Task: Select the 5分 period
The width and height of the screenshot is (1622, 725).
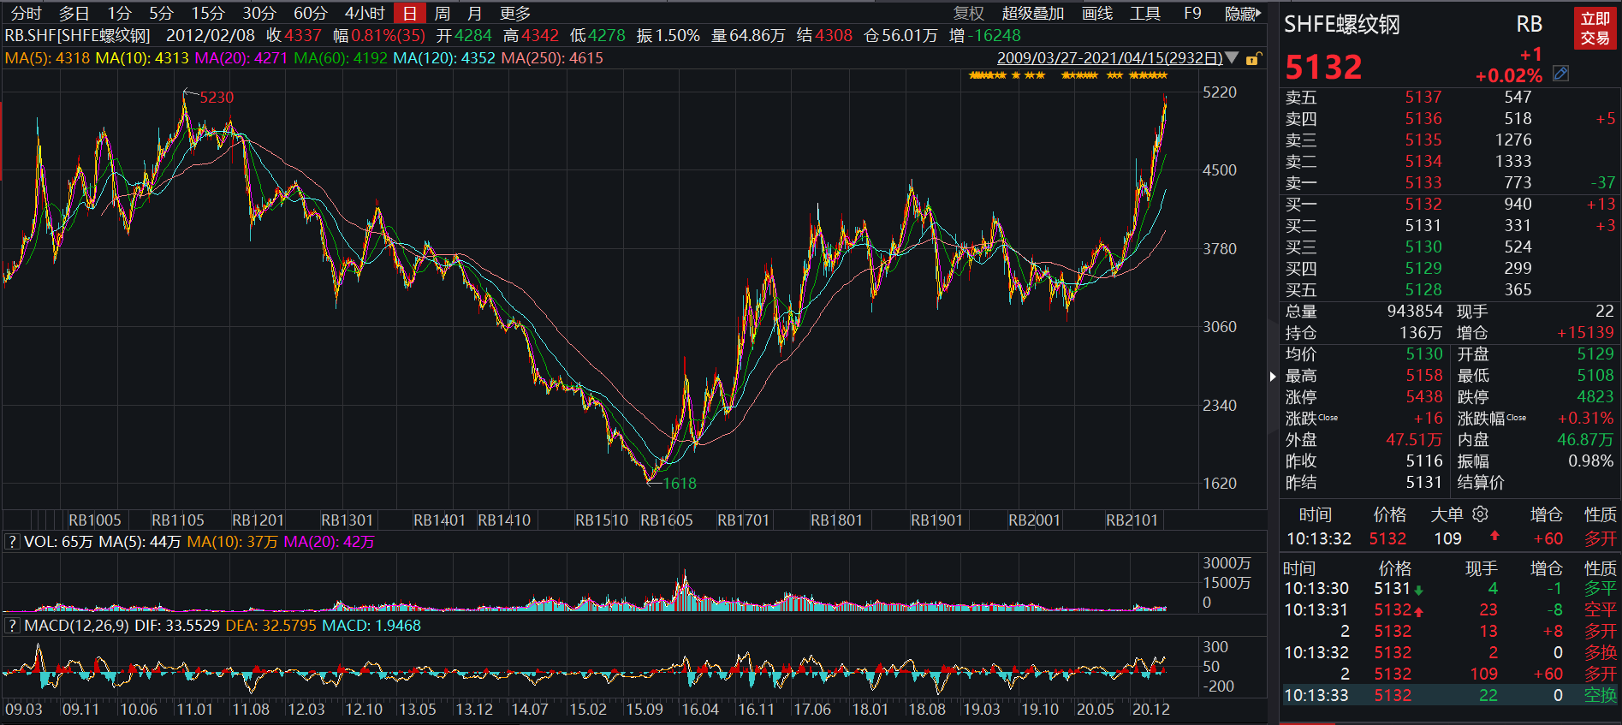Action: click(161, 13)
